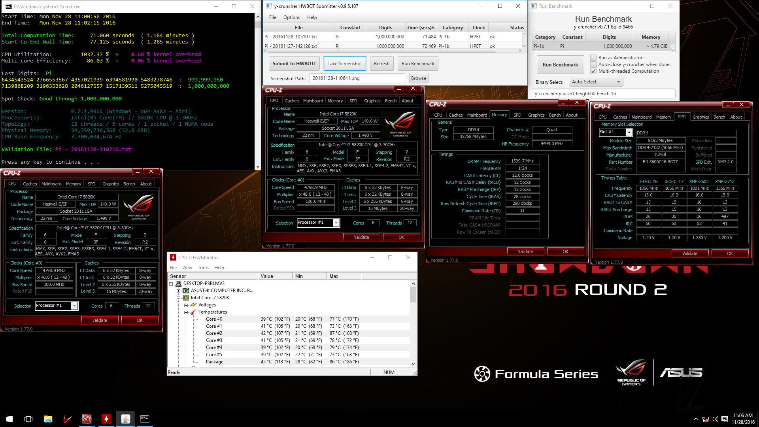The image size is (759, 427).
Task: Collapse the Intel Core i7 5820K node
Action: 179,298
